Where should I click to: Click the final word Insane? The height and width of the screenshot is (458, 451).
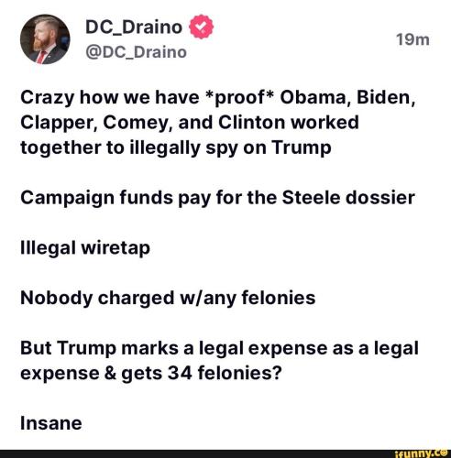(51, 423)
